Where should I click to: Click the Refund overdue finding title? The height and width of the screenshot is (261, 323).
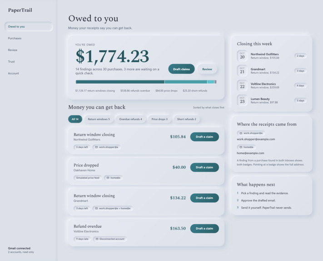point(88,226)
